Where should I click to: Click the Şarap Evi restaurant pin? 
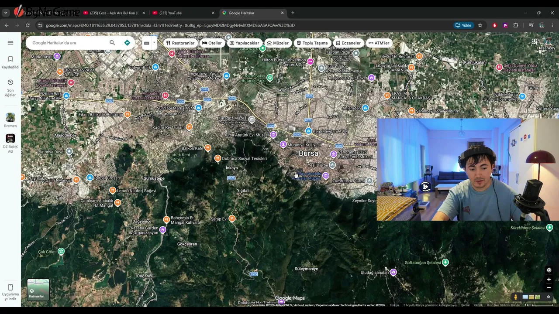pos(232,218)
